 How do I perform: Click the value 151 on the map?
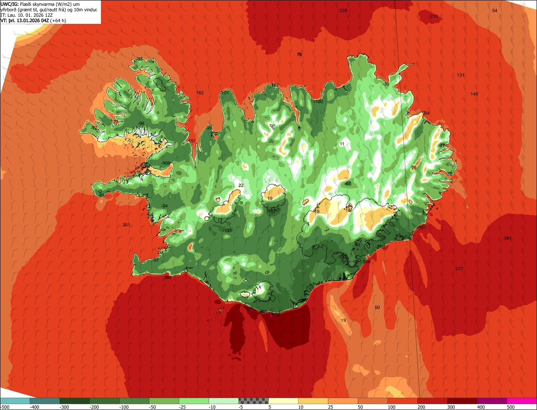tap(193, 141)
